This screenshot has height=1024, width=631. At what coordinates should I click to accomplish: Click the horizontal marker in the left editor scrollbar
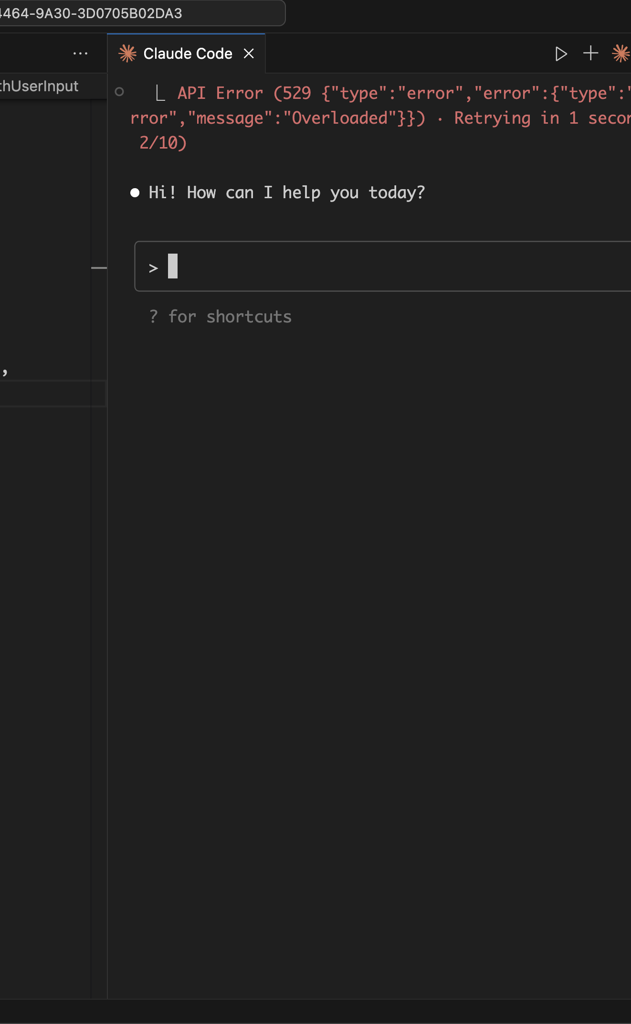coord(99,268)
